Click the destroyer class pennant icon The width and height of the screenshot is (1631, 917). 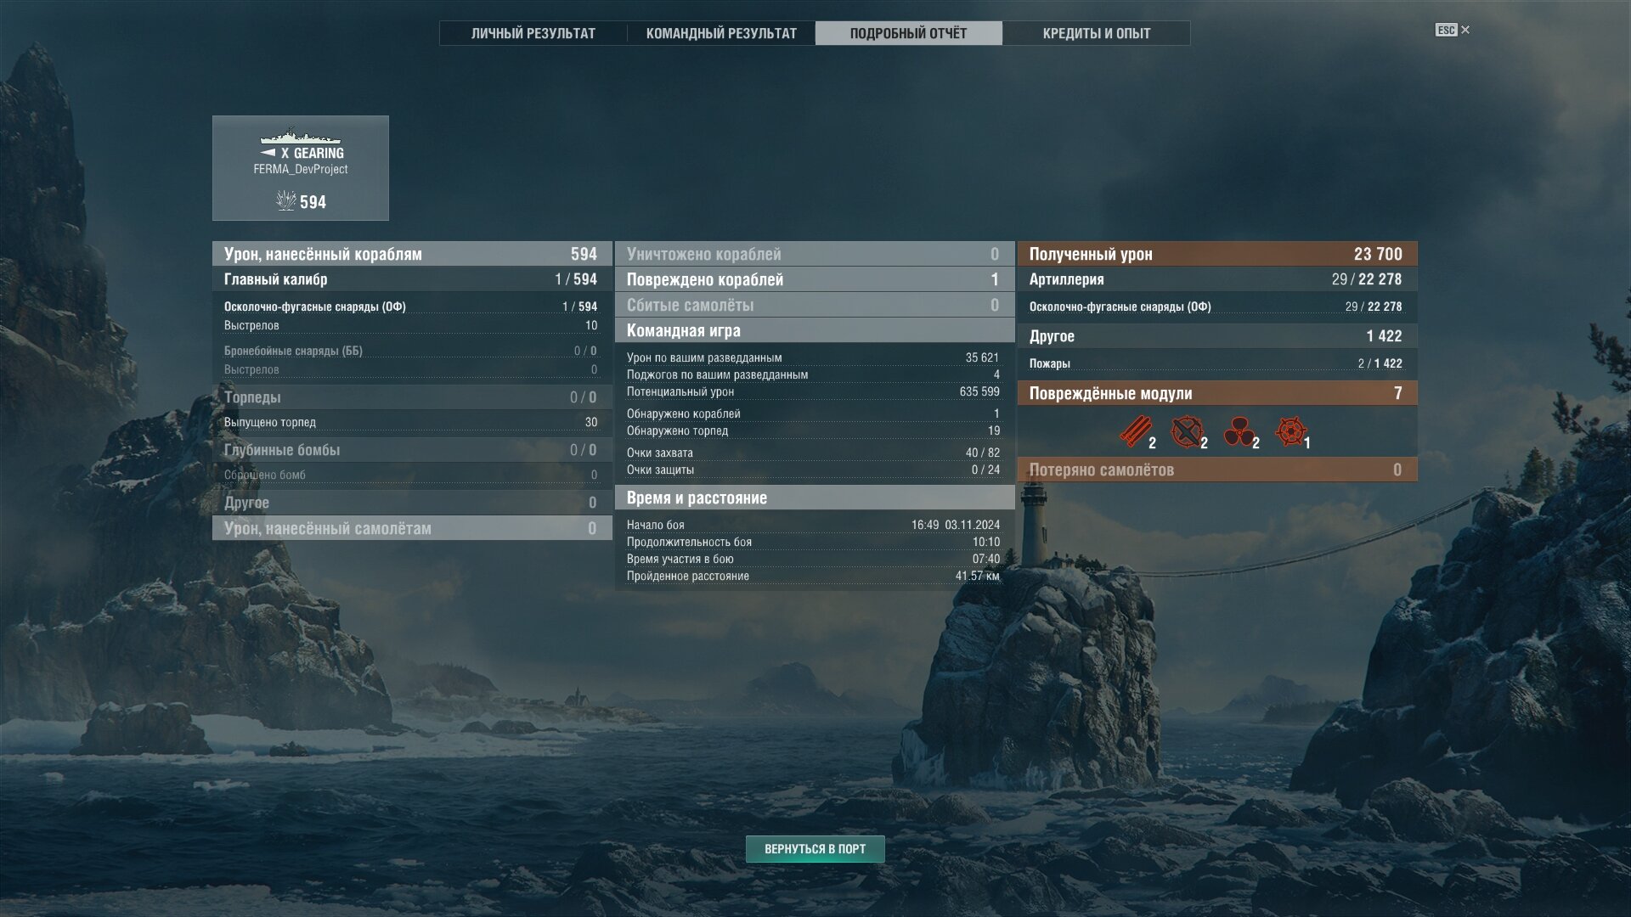click(x=268, y=153)
